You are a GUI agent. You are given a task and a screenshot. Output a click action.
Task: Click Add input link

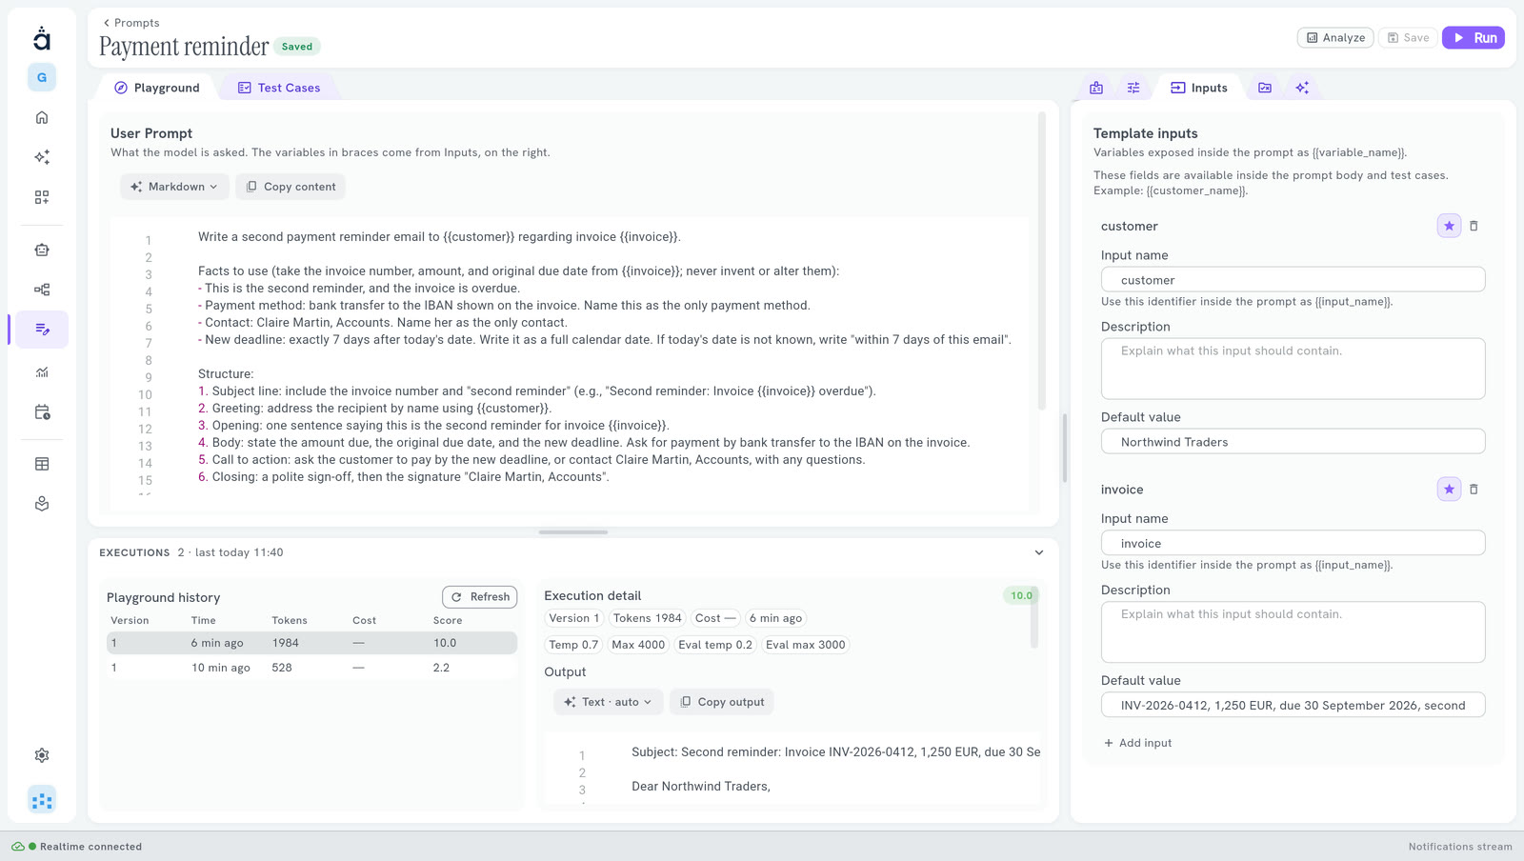coord(1138,743)
